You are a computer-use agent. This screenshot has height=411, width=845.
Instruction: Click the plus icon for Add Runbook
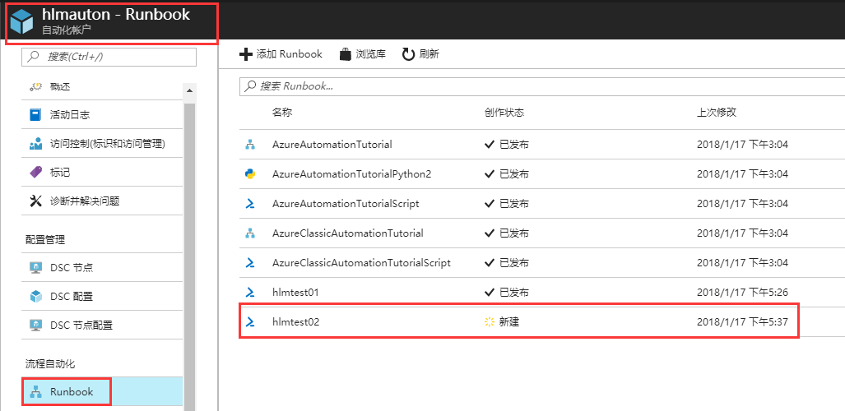tap(245, 54)
